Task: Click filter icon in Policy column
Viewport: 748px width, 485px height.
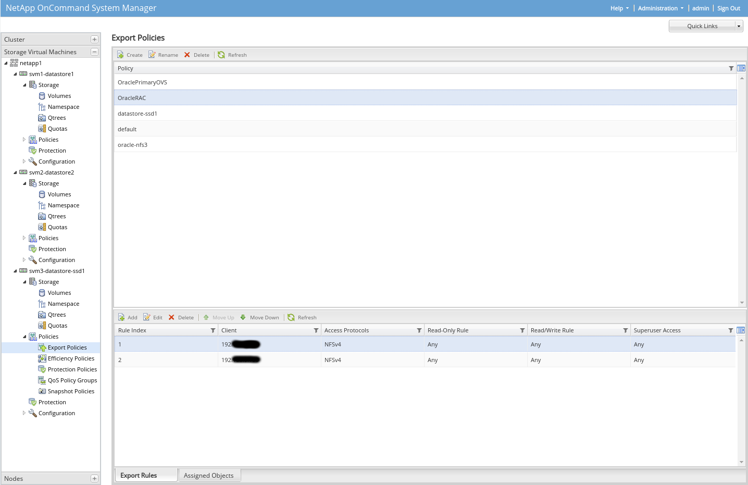Action: 731,68
